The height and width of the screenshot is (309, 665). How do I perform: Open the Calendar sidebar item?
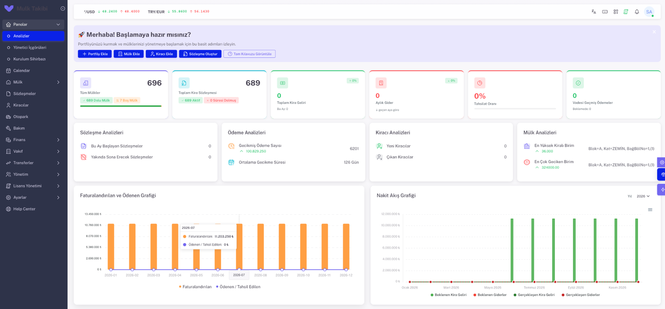[x=33, y=71]
